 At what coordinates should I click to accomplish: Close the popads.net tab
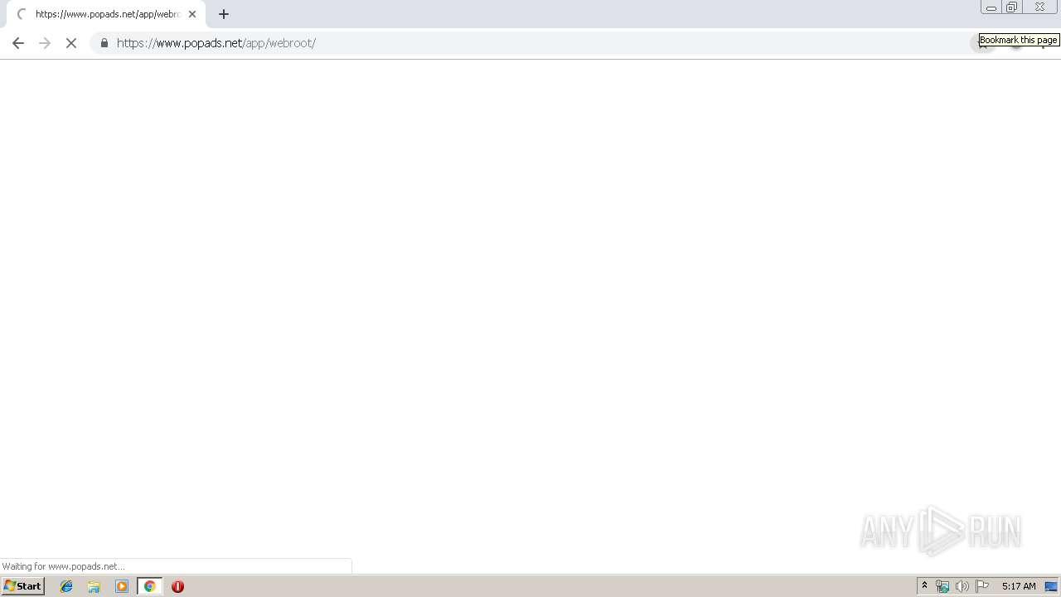[192, 14]
